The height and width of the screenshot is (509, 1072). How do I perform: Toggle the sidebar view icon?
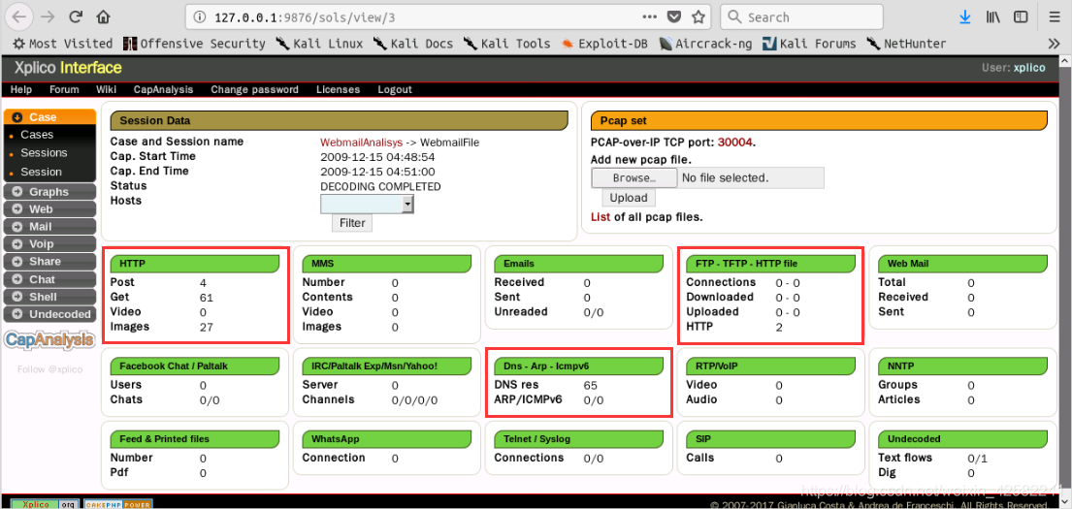point(1021,17)
